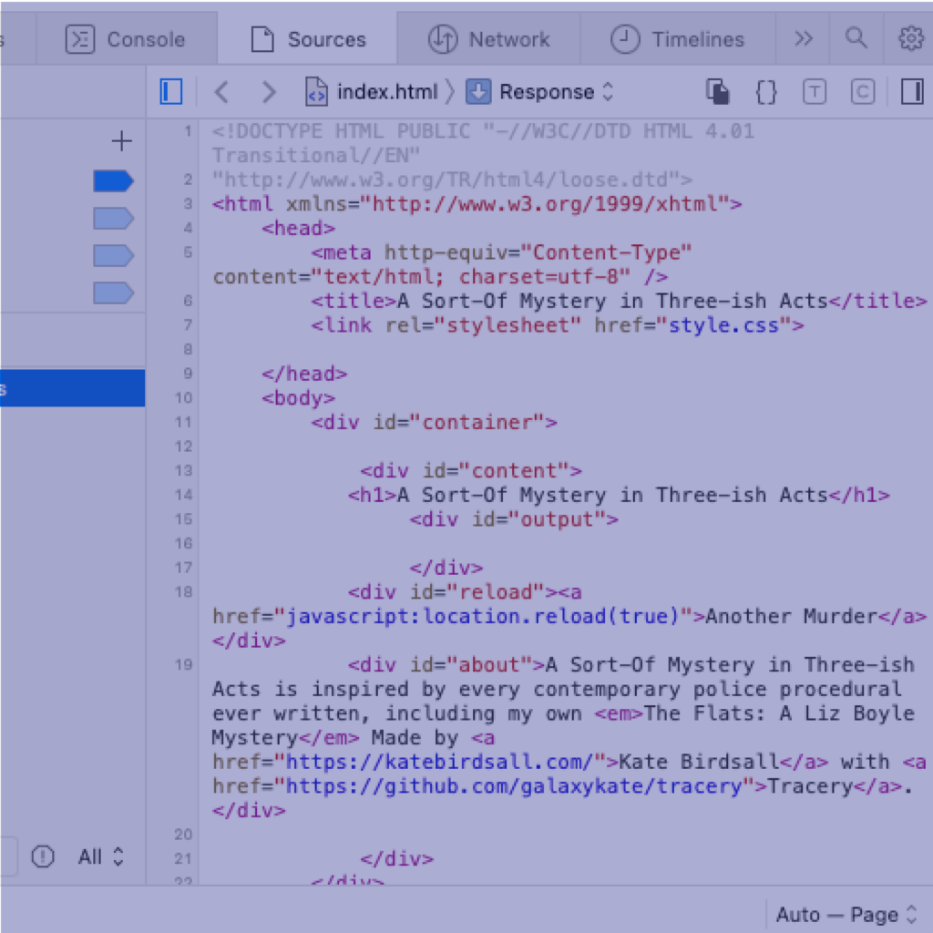Screen dimensions: 933x933
Task: Toggle the type annotations T icon
Action: 815,92
